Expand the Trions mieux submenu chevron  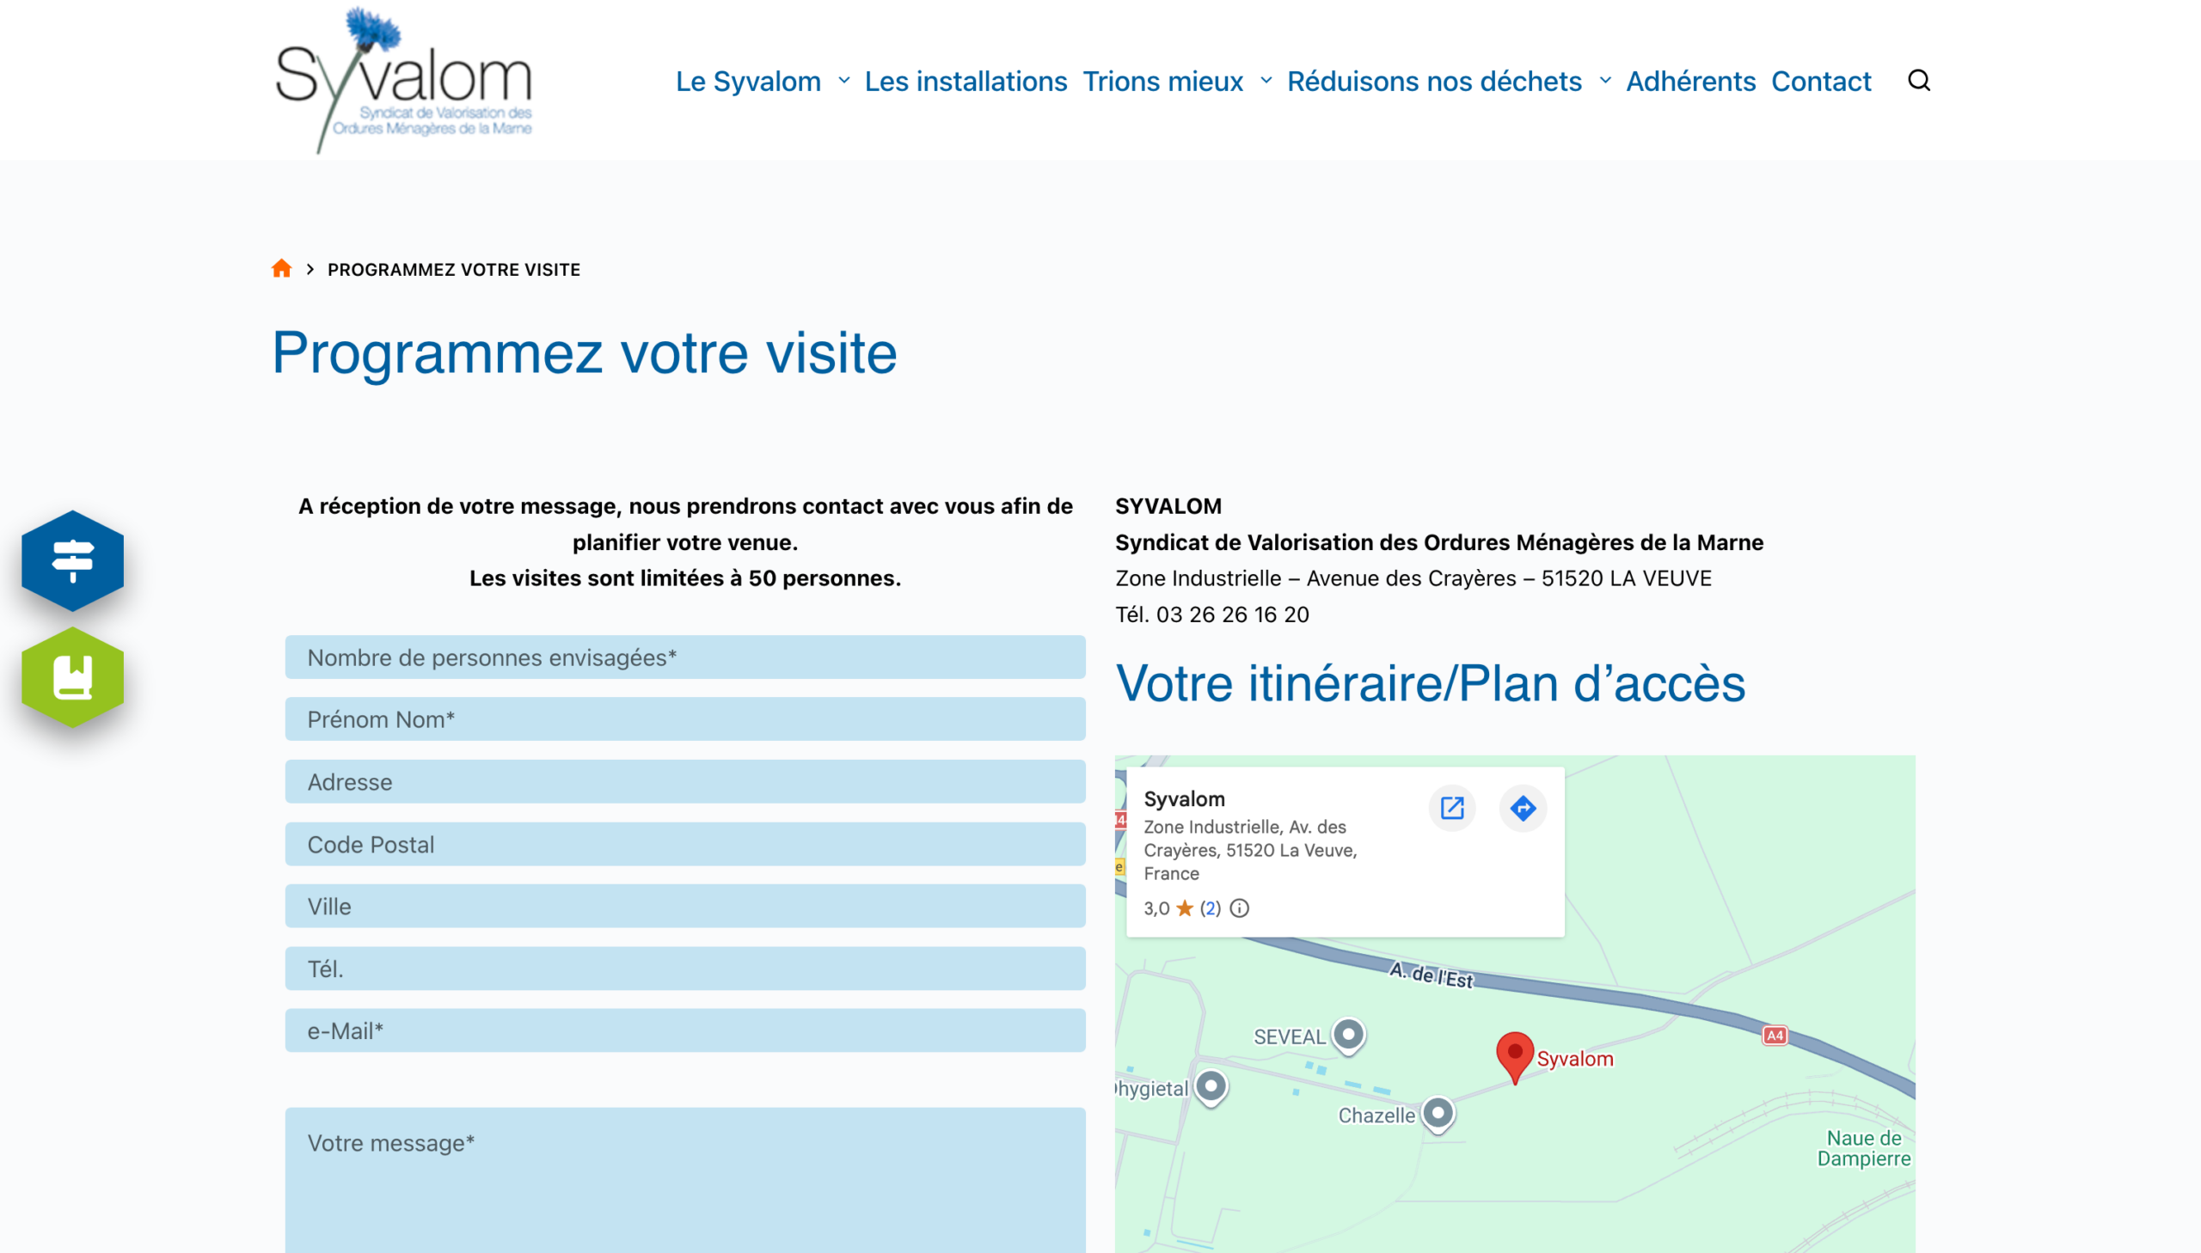click(x=1266, y=81)
